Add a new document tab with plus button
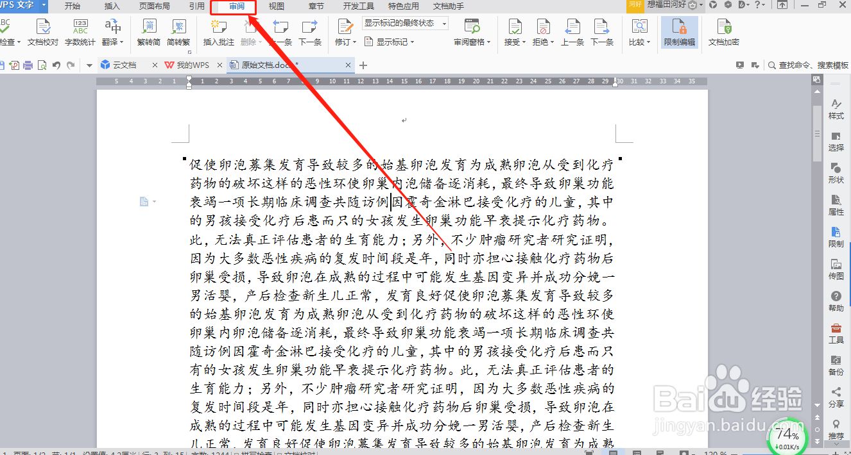This screenshot has width=851, height=455. [x=363, y=65]
